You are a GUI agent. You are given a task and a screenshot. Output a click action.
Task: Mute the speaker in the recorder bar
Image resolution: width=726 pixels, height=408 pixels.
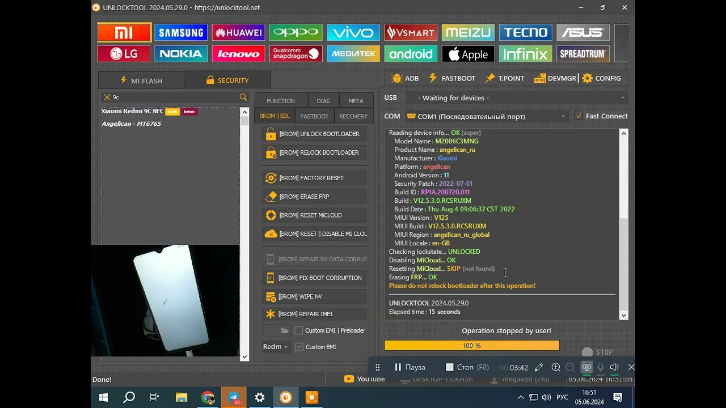pyautogui.click(x=614, y=367)
